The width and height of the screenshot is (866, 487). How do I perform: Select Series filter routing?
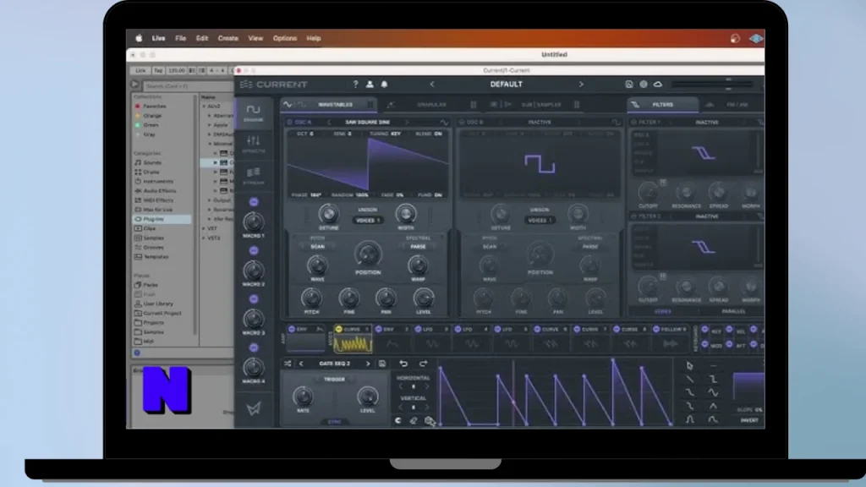tap(663, 311)
